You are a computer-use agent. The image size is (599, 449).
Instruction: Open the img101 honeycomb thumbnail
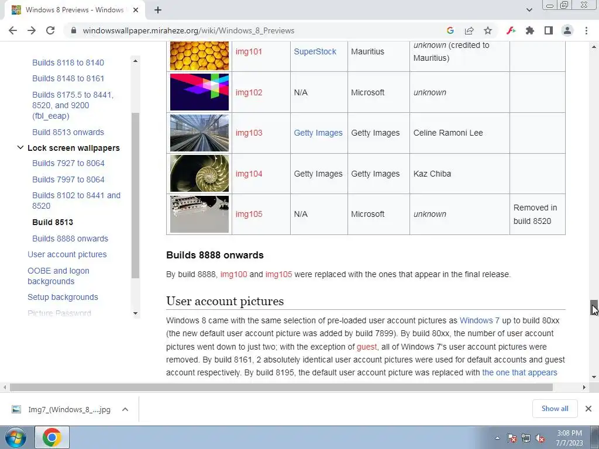[x=199, y=56]
